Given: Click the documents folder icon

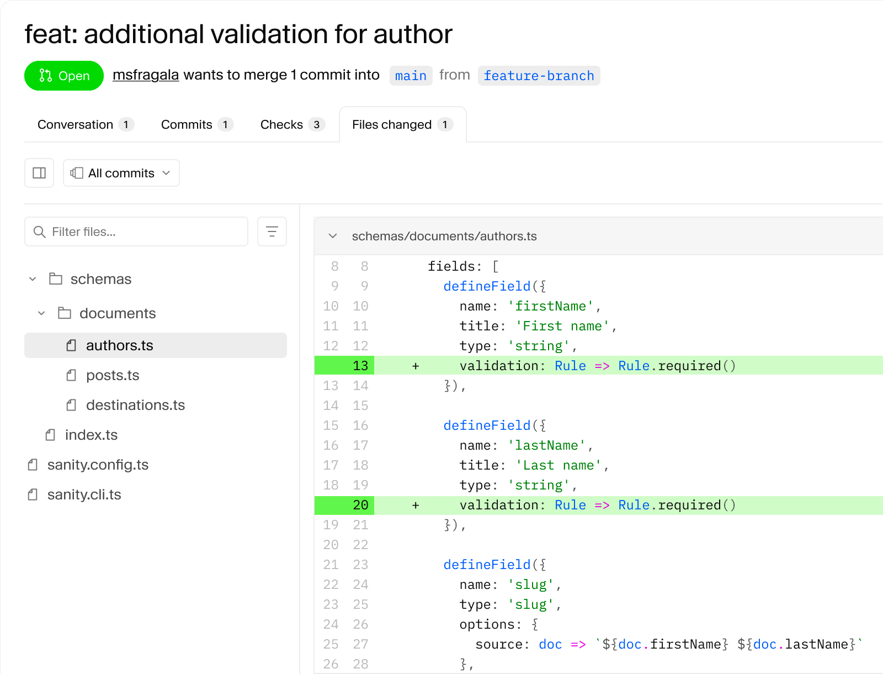Looking at the screenshot, I should (65, 313).
